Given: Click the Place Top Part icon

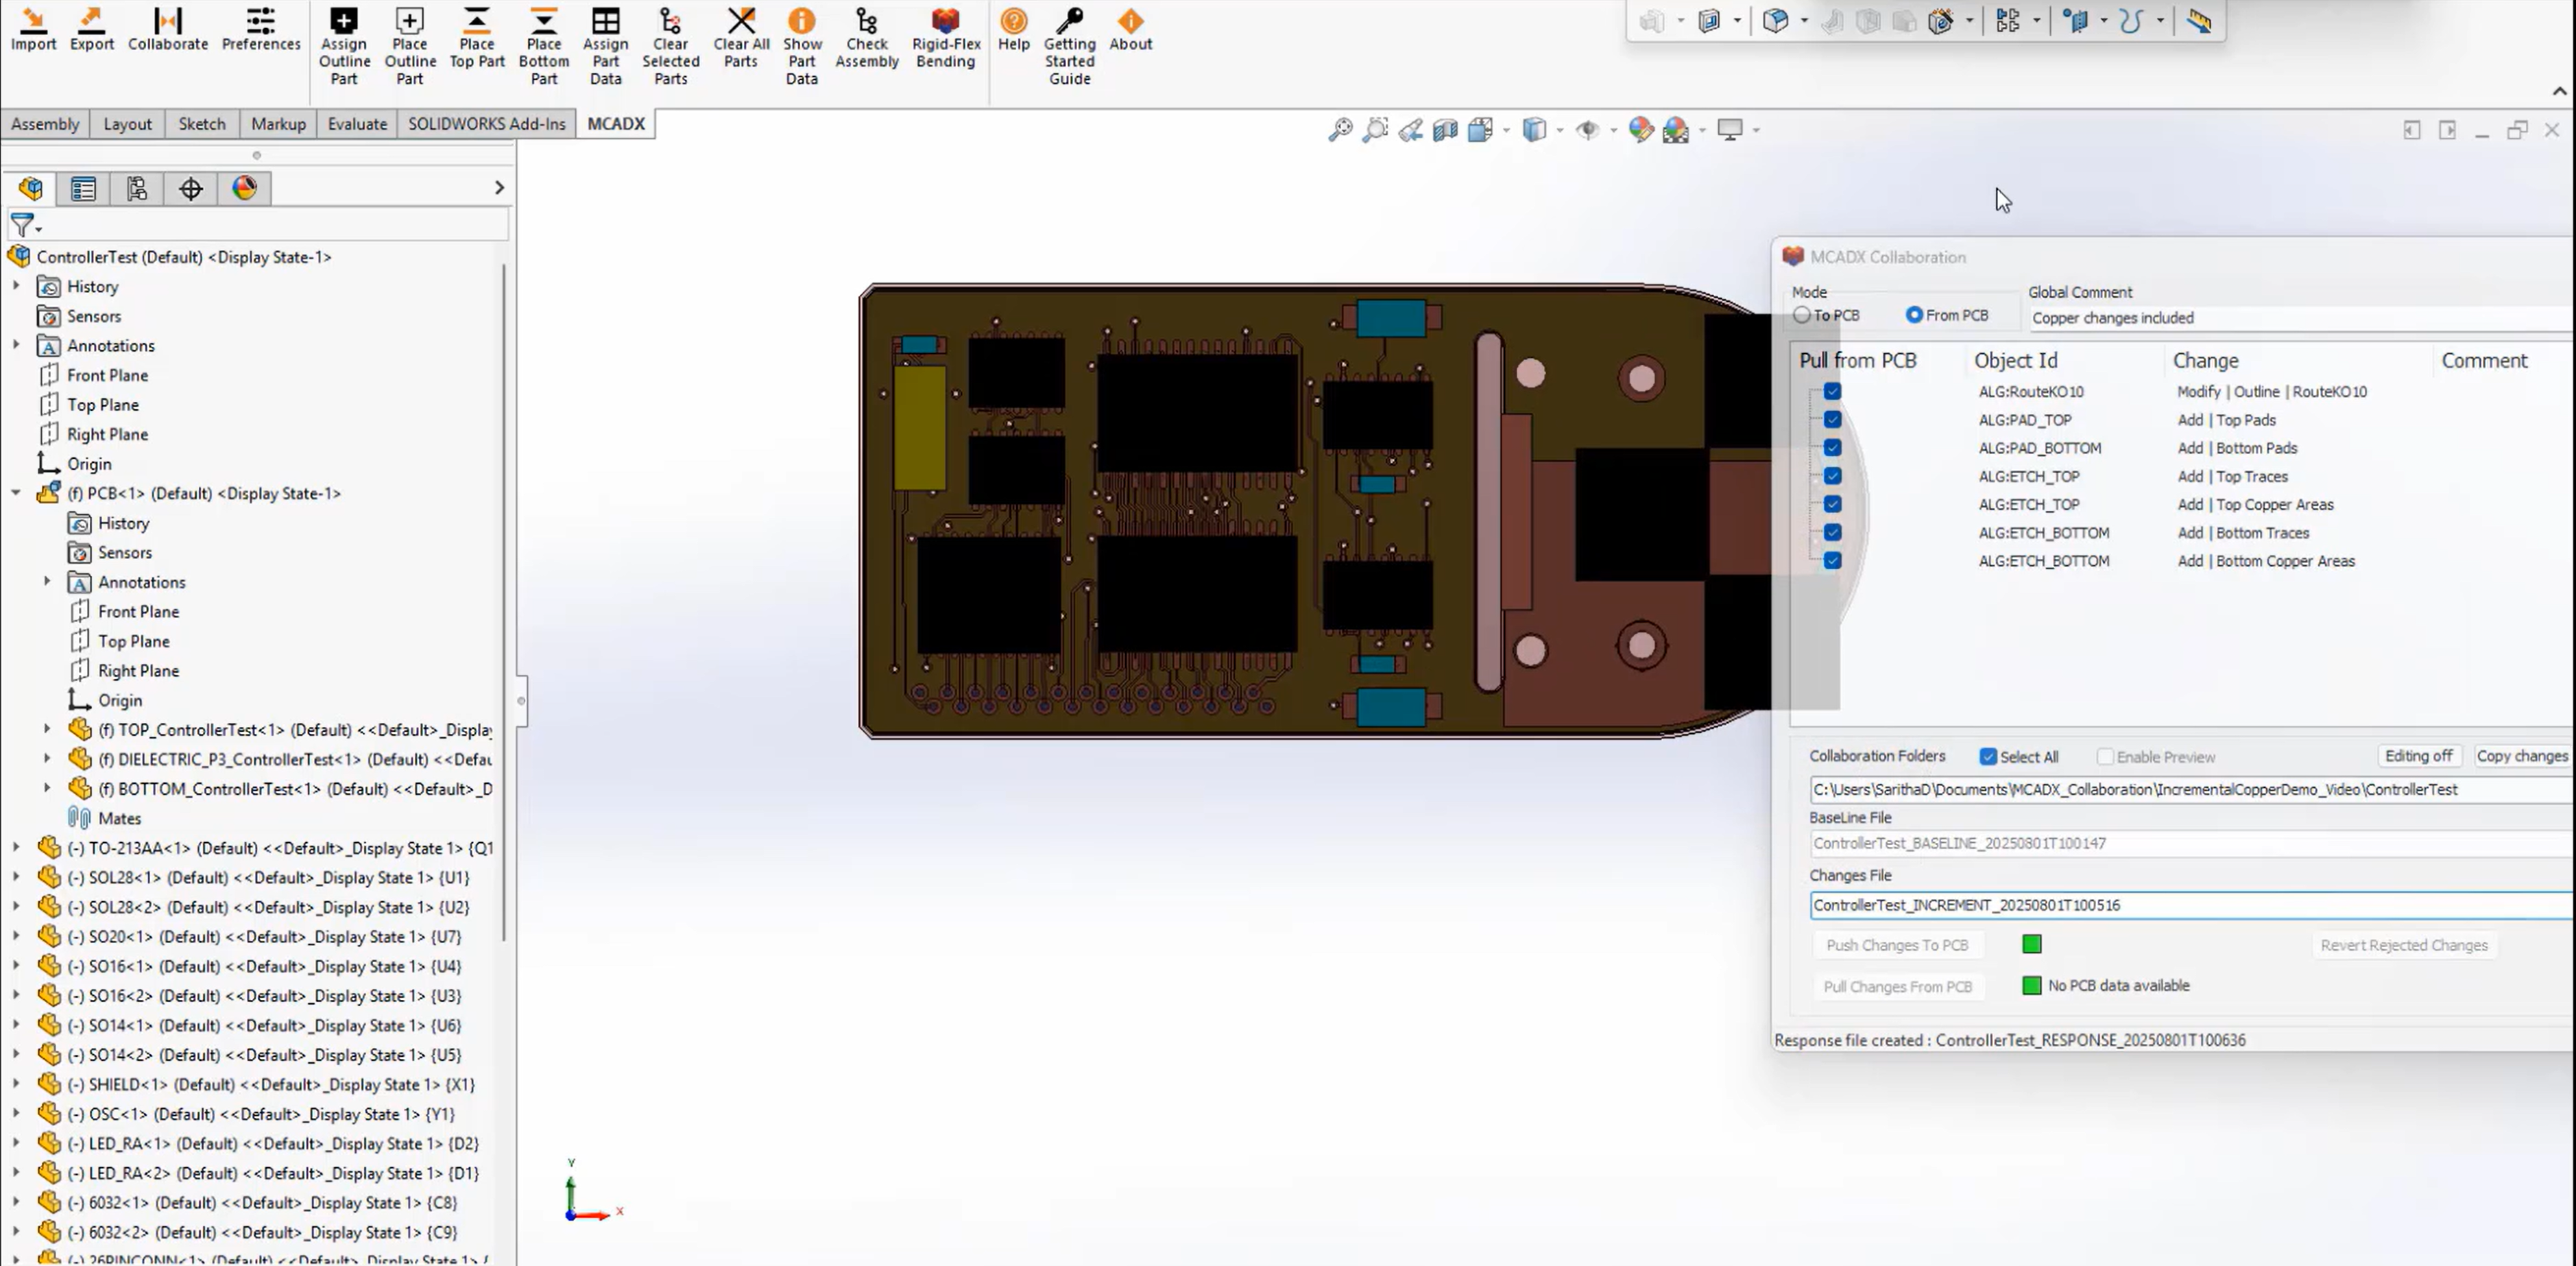Looking at the screenshot, I should [477, 38].
